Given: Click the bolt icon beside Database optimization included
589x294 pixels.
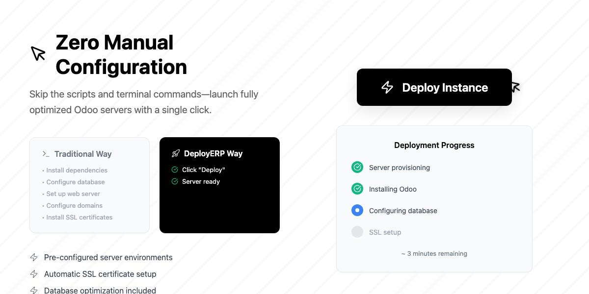Looking at the screenshot, I should (x=34, y=291).
